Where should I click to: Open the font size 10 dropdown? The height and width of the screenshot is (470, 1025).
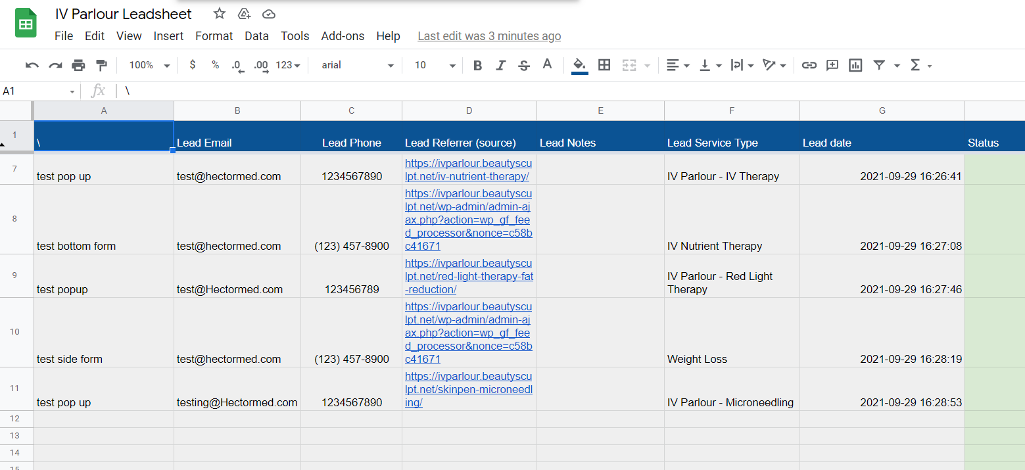click(x=435, y=65)
